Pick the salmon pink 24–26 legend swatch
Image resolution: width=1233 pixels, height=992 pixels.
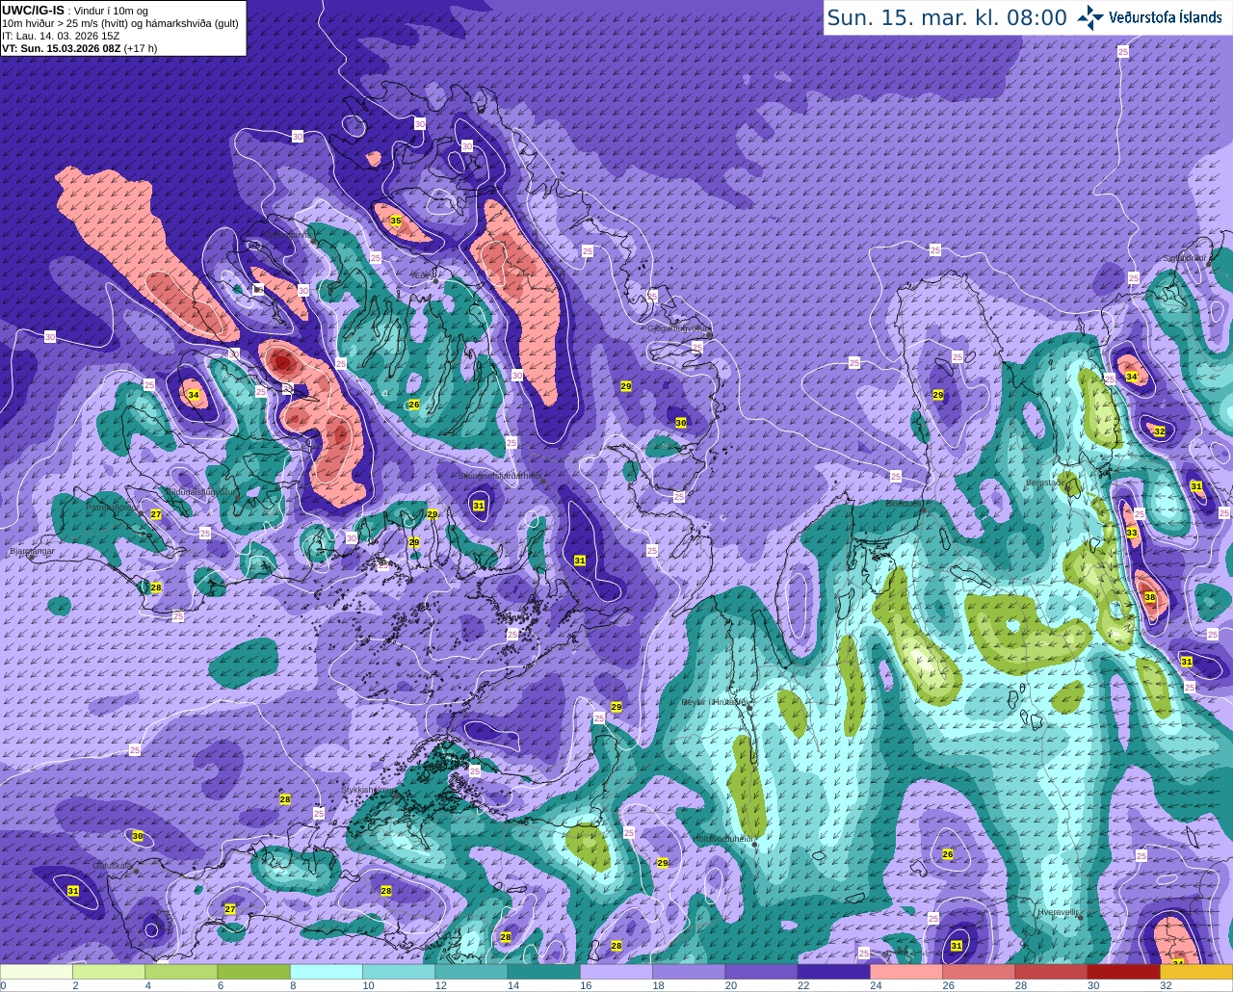[905, 972]
